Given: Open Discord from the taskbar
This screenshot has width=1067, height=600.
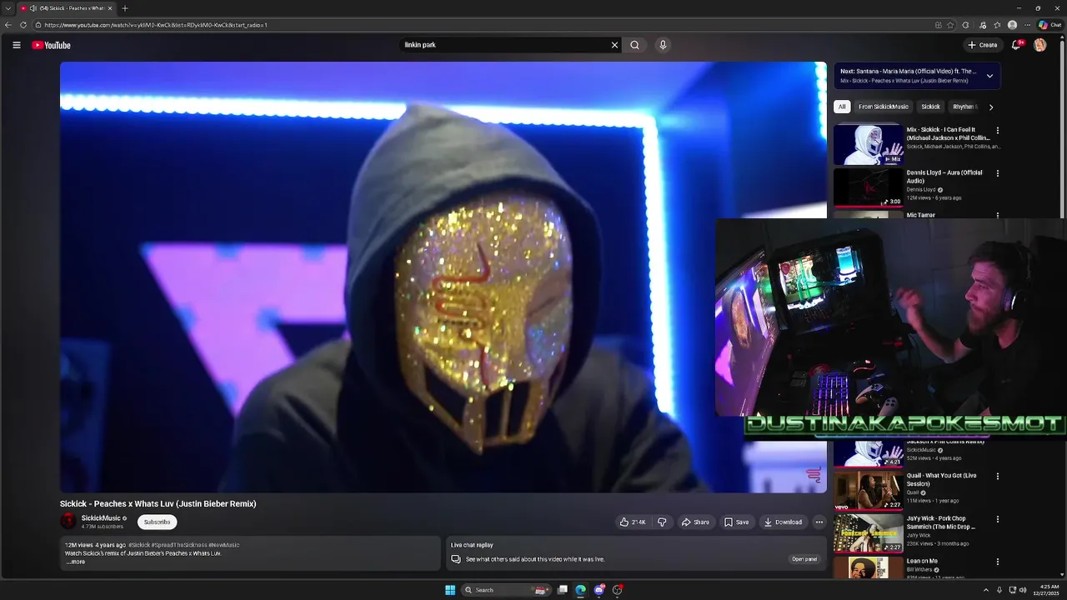Looking at the screenshot, I should point(599,590).
